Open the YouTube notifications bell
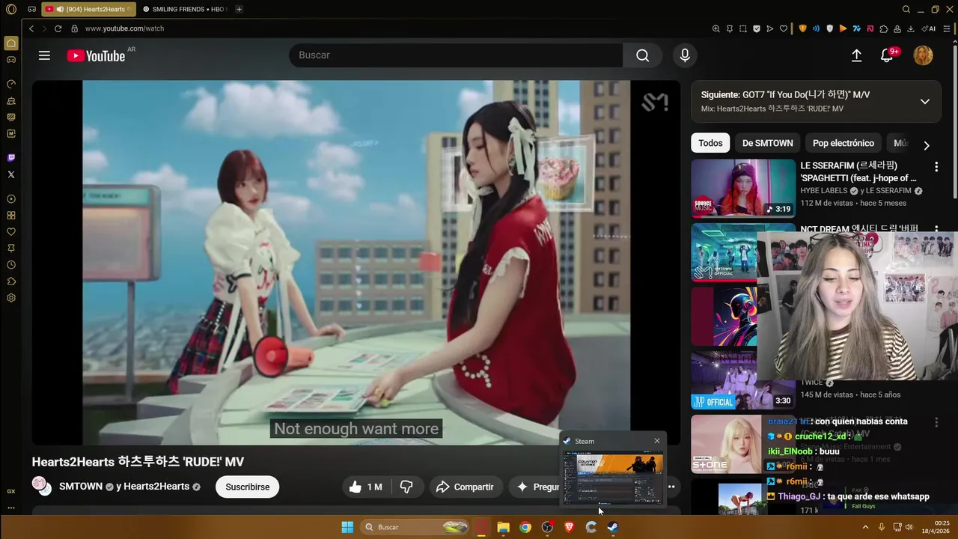Viewport: 958px width, 539px height. point(887,55)
